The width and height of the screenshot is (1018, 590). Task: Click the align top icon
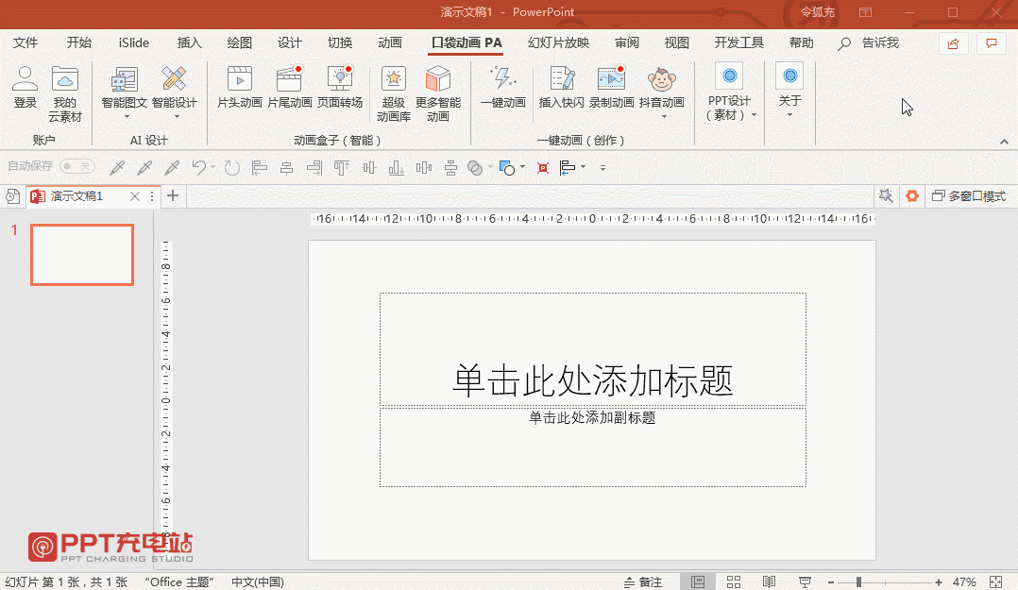point(342,168)
